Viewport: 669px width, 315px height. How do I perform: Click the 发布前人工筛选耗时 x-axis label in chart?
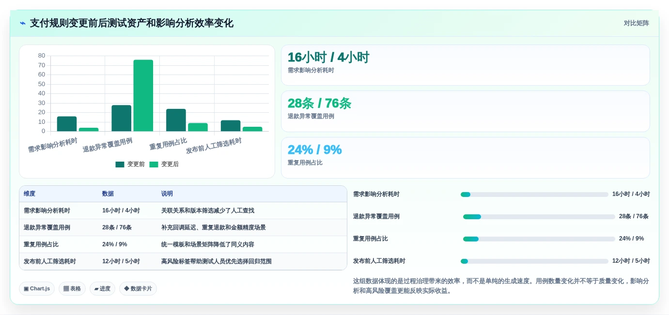pyautogui.click(x=214, y=146)
